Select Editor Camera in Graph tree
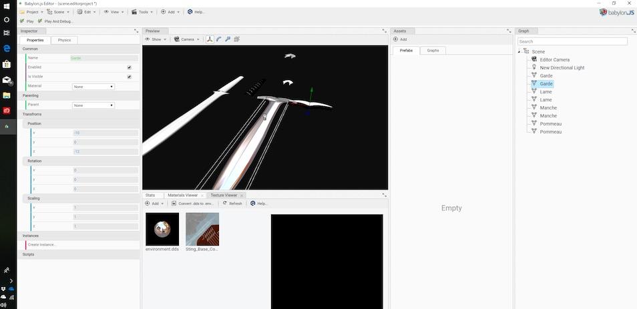637x309 pixels. [x=554, y=59]
